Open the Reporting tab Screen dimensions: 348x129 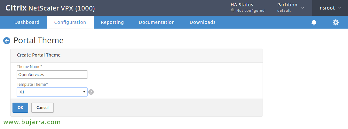pos(112,22)
